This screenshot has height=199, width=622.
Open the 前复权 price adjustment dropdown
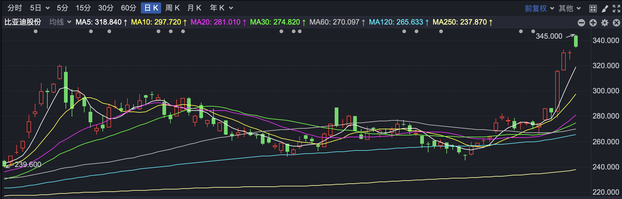click(539, 8)
